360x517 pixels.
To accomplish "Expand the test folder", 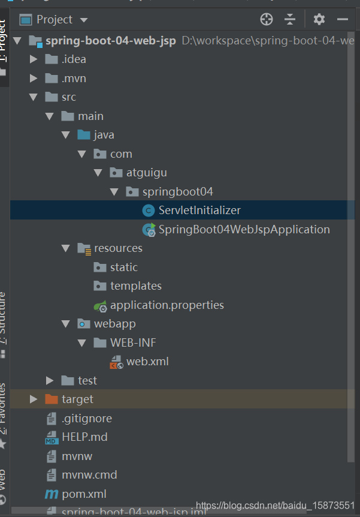I will (x=49, y=380).
